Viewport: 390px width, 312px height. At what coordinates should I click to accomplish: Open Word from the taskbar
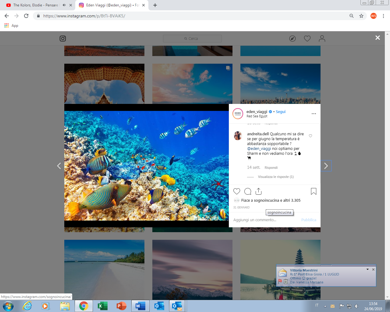point(140,306)
